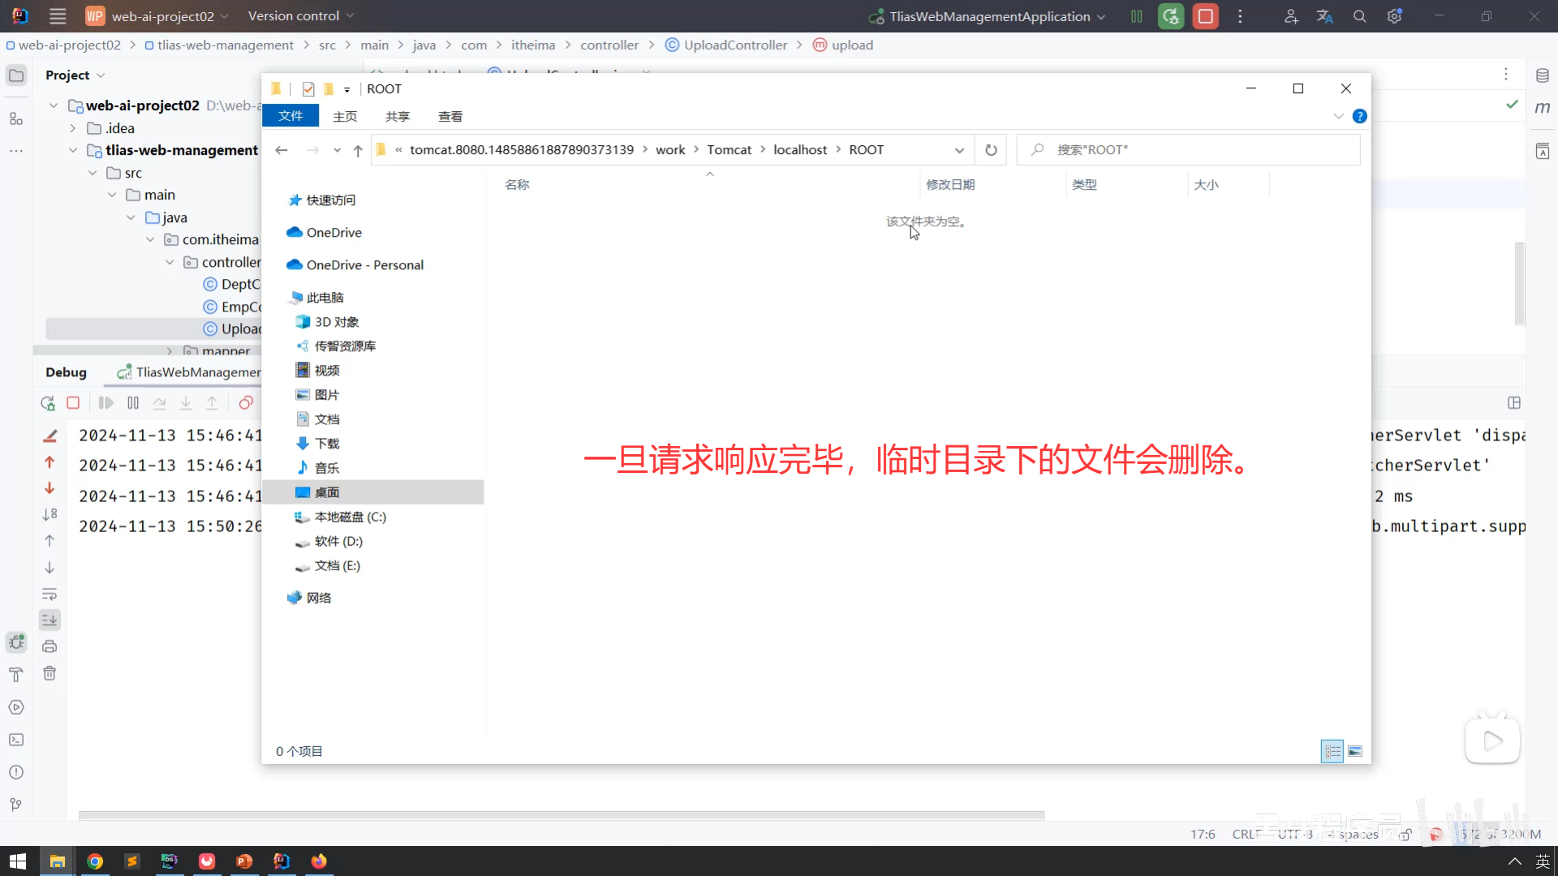Select 软件 (D:) drive in the sidebar

coord(338,541)
